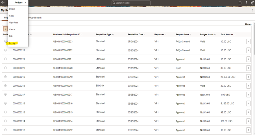
Task: Sort by Business Unit/Requisition ID column
Action: [68, 35]
